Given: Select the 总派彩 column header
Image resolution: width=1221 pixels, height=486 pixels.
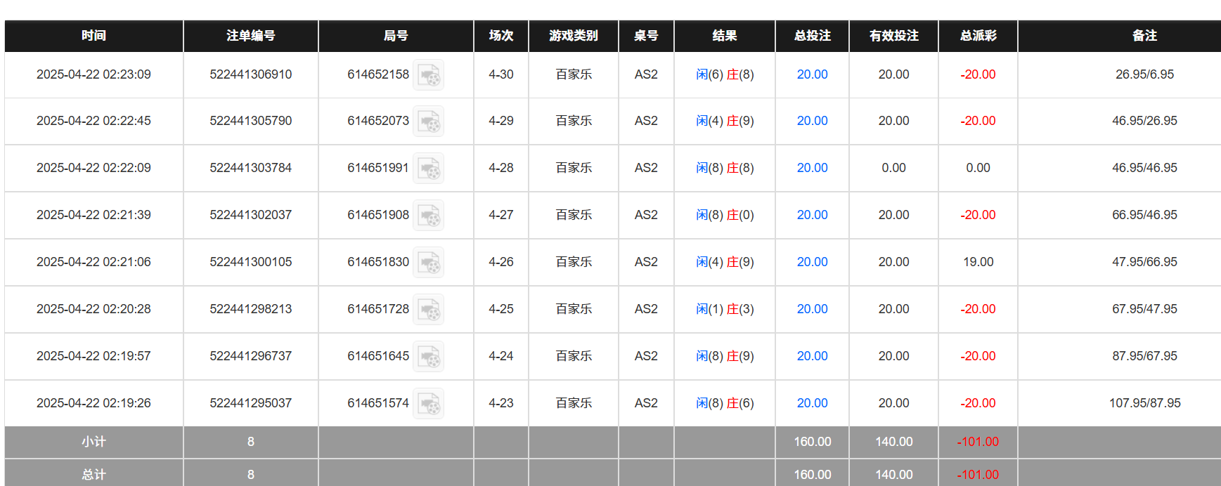Looking at the screenshot, I should [978, 36].
